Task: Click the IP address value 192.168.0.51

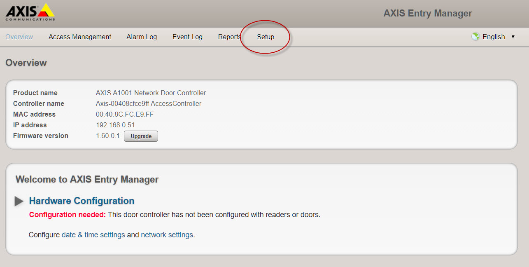Action: [115, 125]
